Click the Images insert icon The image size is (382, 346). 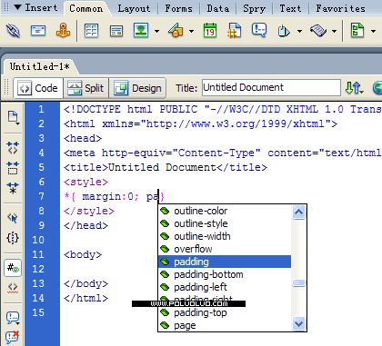(x=141, y=31)
